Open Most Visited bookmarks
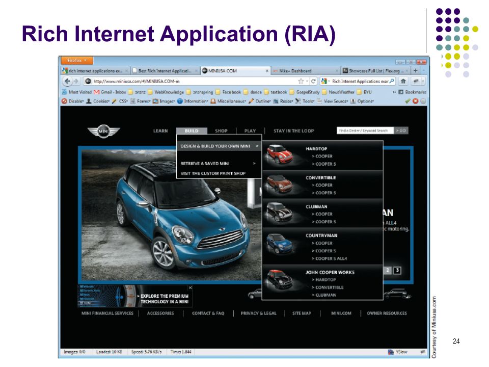This screenshot has height=367, width=489. pyautogui.click(x=77, y=92)
